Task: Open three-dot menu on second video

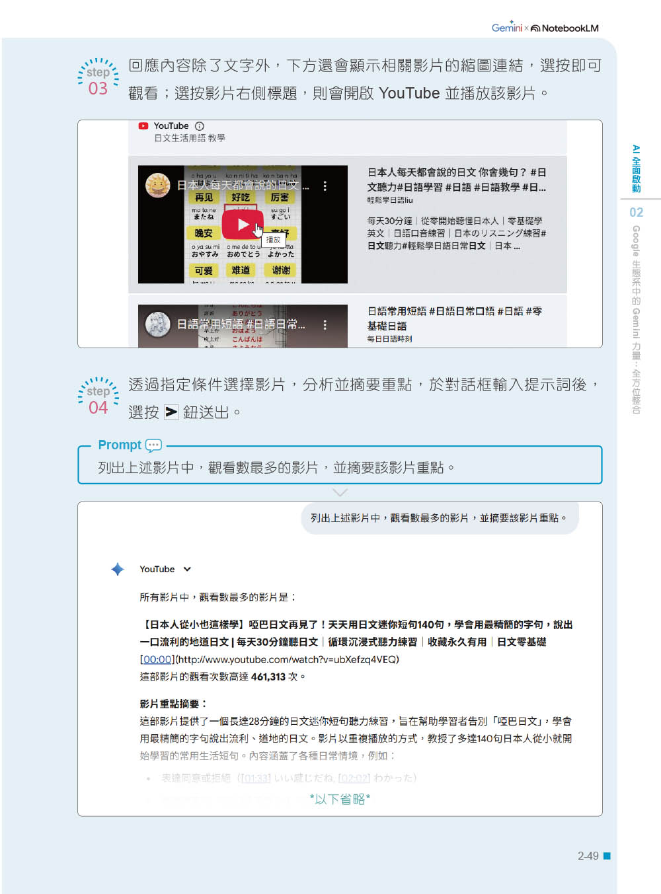Action: coord(325,325)
